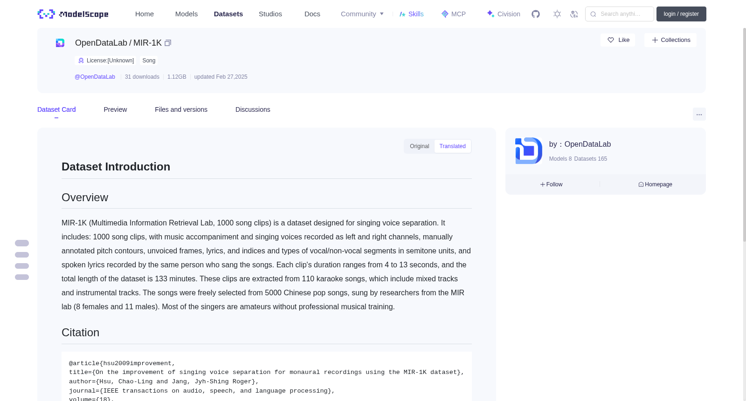Open Studios in top navigation
Image resolution: width=746 pixels, height=401 pixels.
tap(270, 14)
